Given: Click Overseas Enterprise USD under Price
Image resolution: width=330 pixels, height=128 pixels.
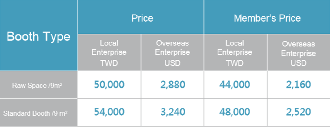Looking at the screenshot, I should [x=172, y=52].
